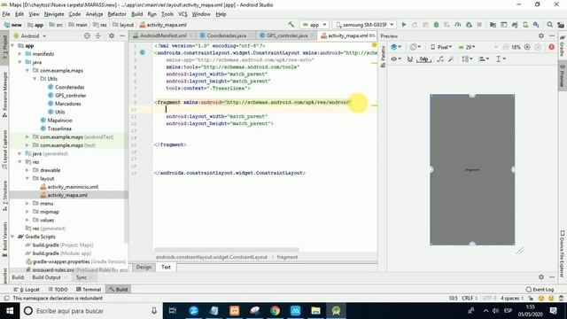
Task: Open the orientation dropdown in Preview
Action: pos(416,47)
